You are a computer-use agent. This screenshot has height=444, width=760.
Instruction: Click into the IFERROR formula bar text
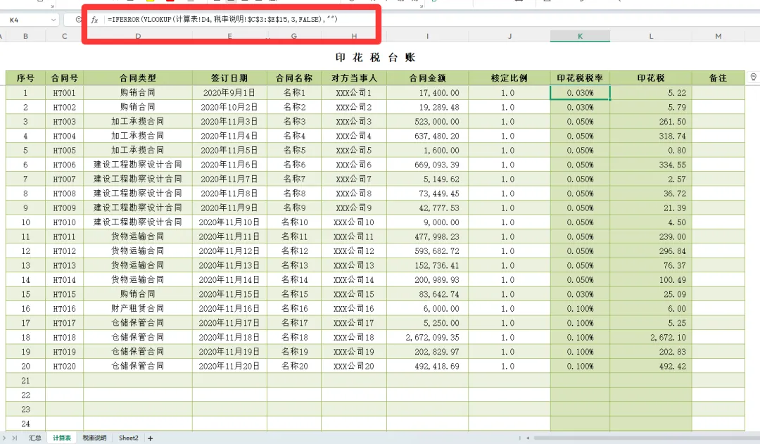[x=222, y=20]
